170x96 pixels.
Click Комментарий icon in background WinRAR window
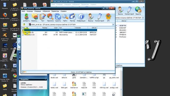coord(129,11)
